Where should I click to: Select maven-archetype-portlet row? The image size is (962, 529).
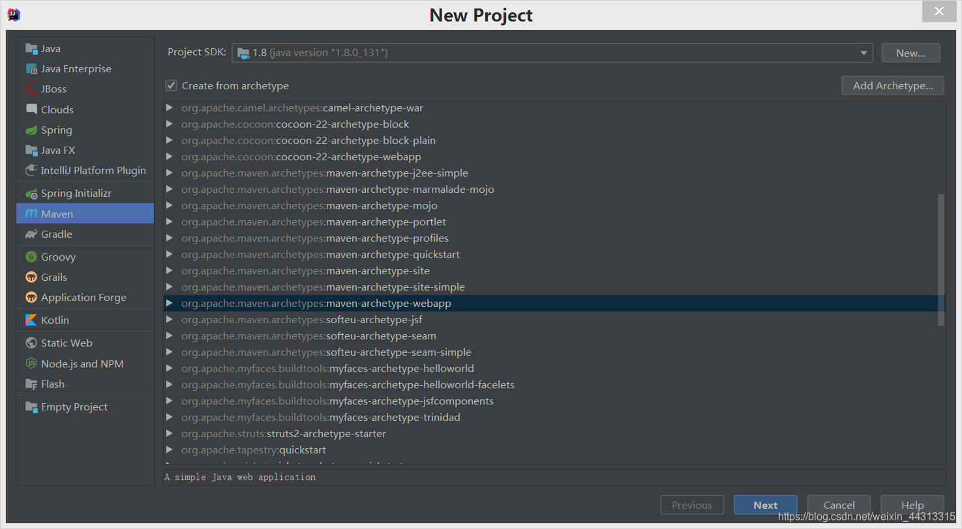coord(554,222)
